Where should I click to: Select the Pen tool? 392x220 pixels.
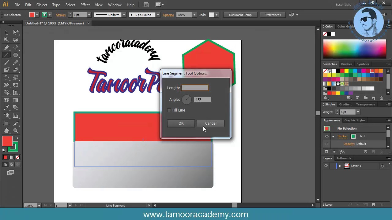coord(6,47)
